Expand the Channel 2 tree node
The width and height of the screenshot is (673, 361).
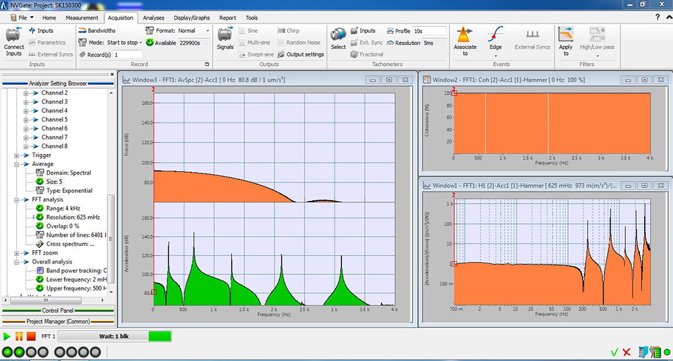[x=26, y=93]
